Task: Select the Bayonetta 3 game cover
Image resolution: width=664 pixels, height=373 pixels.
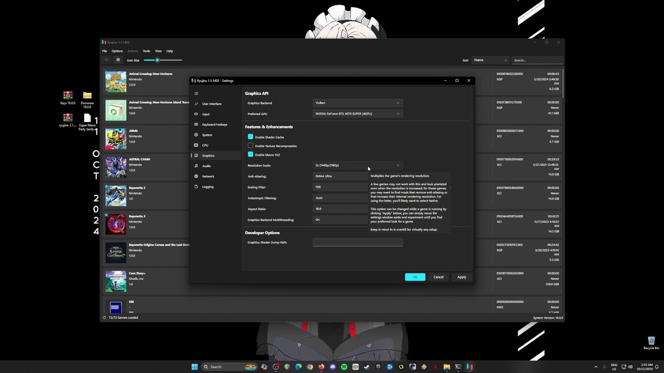Action: (116, 224)
